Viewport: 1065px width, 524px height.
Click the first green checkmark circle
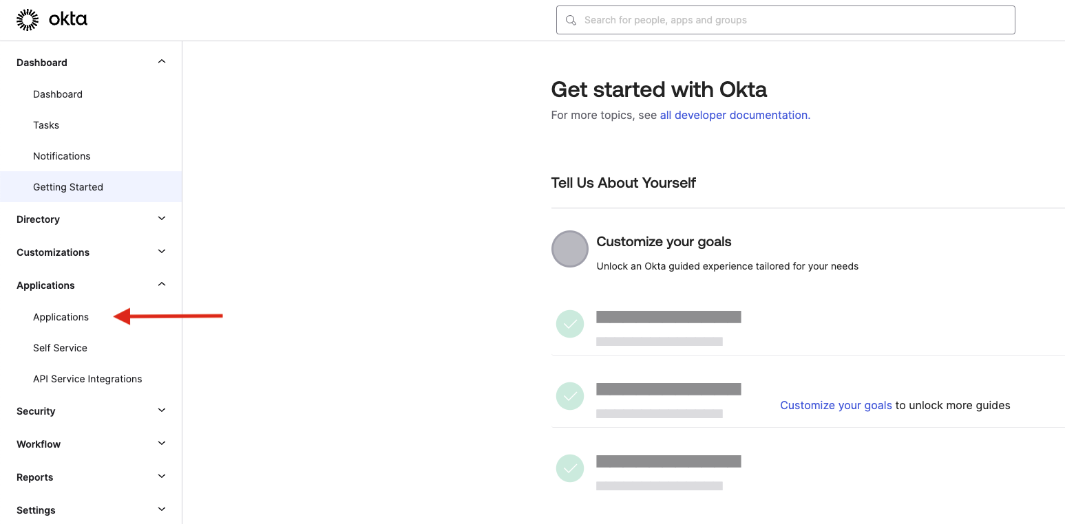[x=570, y=324]
